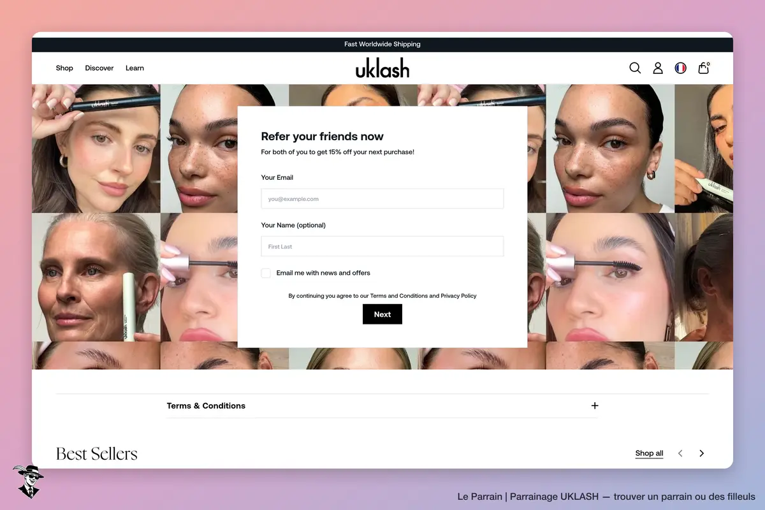Tick Email me with news and offers
This screenshot has width=765, height=510.
[266, 273]
